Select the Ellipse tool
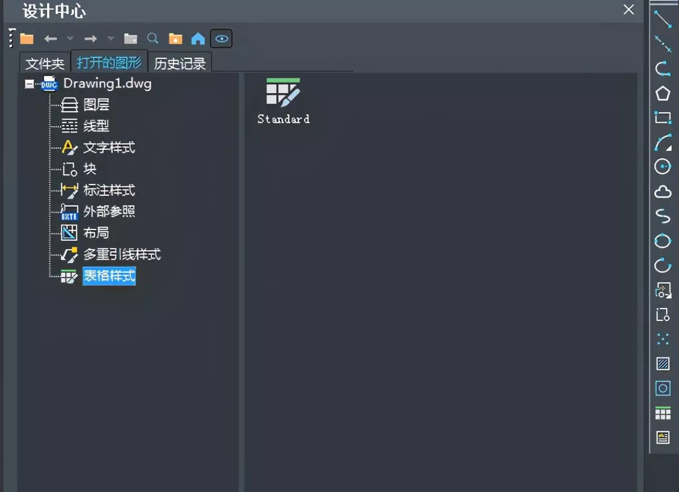679x492 pixels. [x=663, y=241]
